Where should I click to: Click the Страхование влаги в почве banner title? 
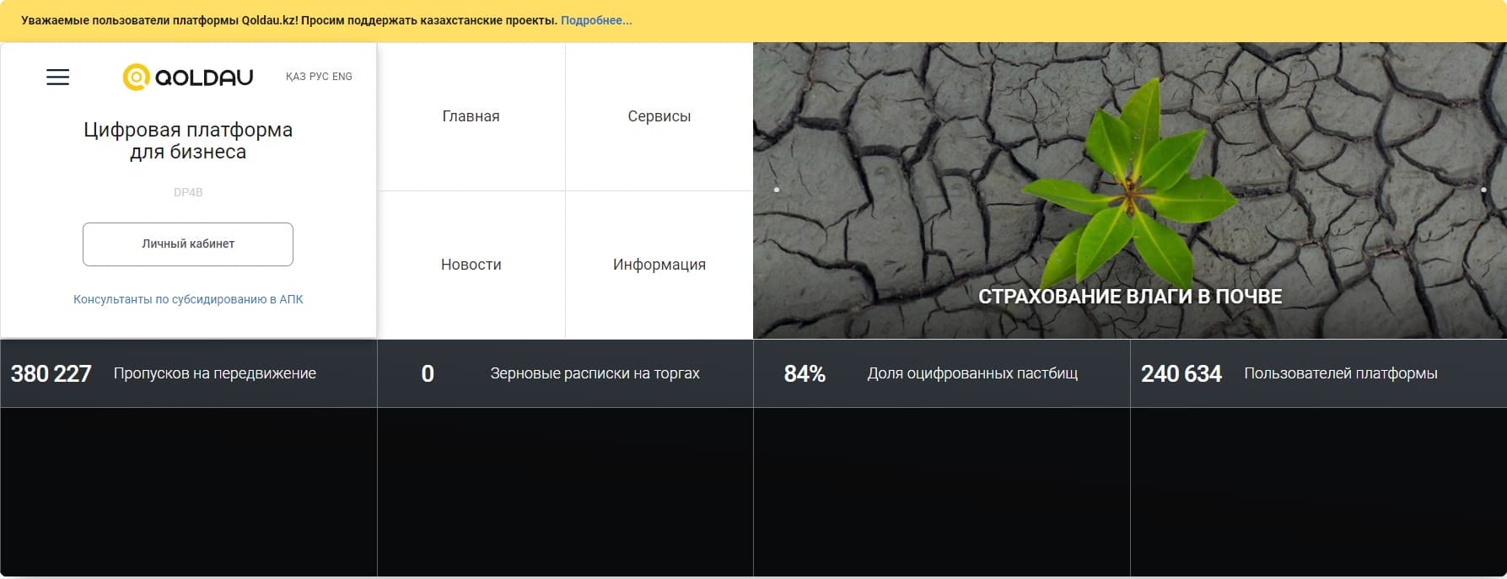click(x=1129, y=297)
